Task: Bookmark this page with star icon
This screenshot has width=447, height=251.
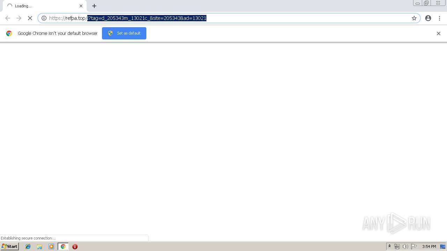Action: (414, 18)
